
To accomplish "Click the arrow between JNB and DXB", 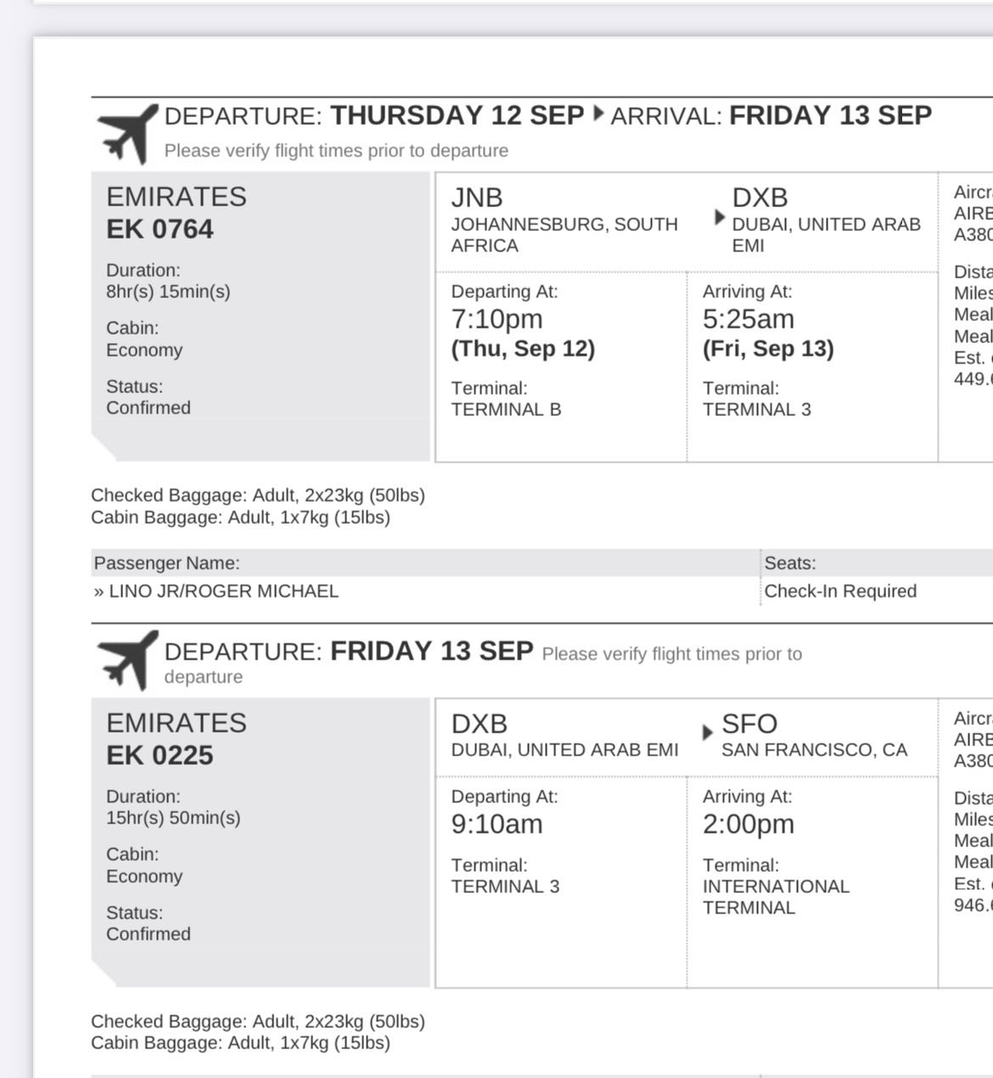I will (x=720, y=217).
